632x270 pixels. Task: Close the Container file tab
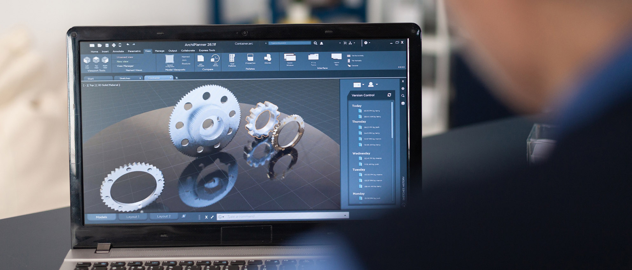[x=171, y=78]
